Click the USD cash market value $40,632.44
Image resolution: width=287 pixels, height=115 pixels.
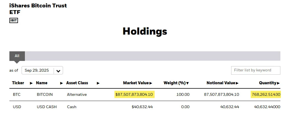point(142,107)
